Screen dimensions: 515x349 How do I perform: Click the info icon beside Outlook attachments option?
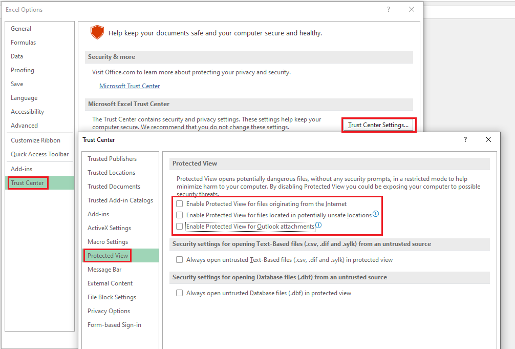(318, 225)
